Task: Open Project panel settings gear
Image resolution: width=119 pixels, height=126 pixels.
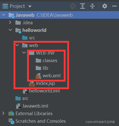Action: (x=105, y=6)
